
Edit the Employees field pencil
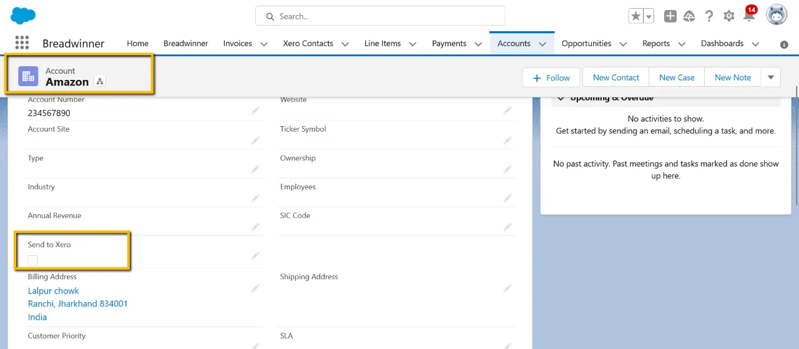[507, 198]
